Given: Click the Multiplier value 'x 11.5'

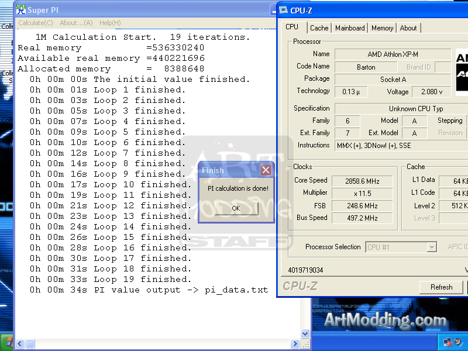Looking at the screenshot, I should (362, 194).
